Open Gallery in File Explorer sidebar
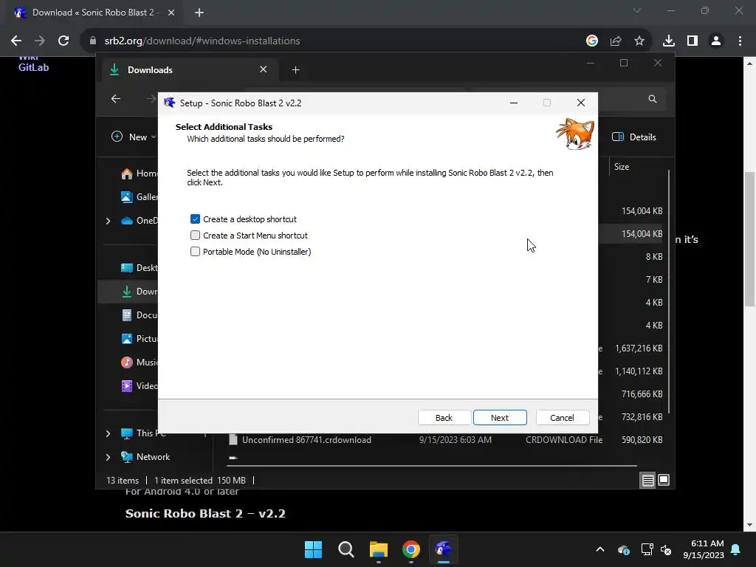756x567 pixels. pyautogui.click(x=139, y=196)
